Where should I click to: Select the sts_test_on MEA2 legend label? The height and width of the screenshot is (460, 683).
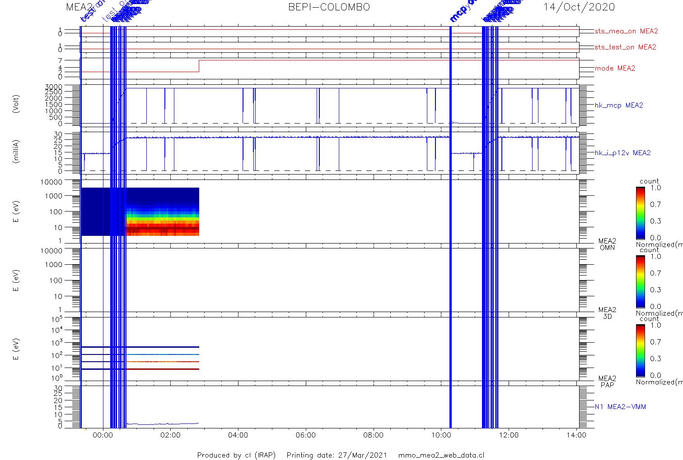coord(625,47)
